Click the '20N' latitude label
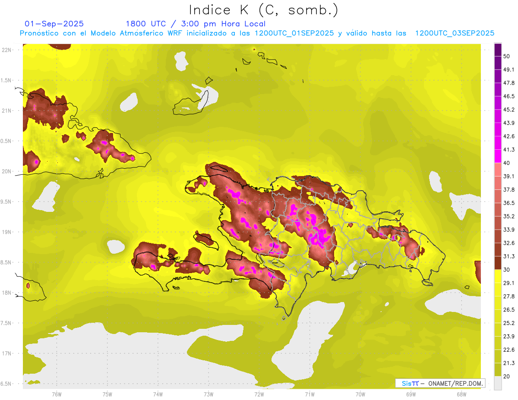518x400 pixels. (x=6, y=171)
